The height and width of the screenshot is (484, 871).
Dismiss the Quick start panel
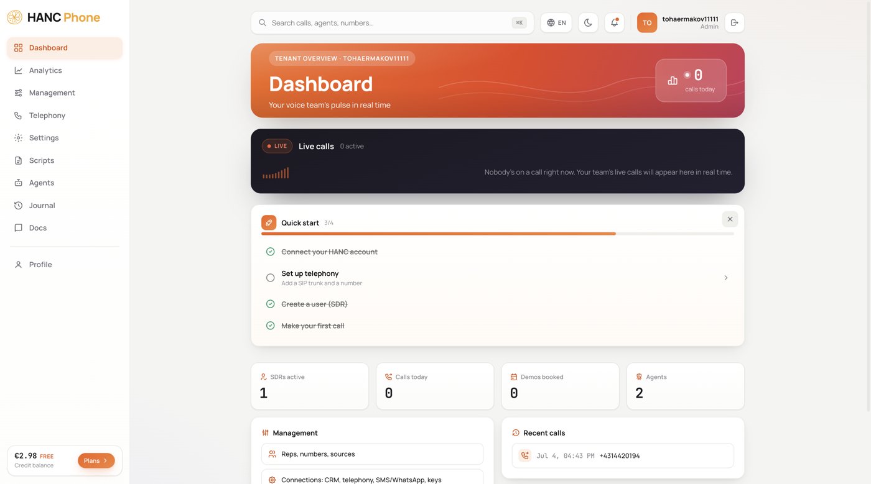click(x=730, y=219)
